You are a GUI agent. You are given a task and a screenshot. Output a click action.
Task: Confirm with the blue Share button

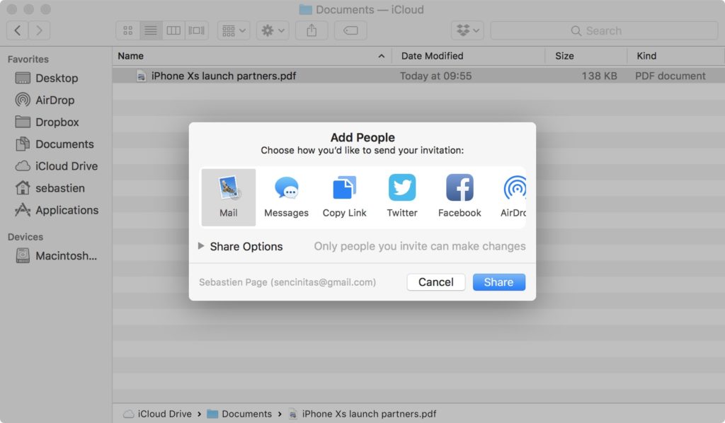(x=499, y=282)
